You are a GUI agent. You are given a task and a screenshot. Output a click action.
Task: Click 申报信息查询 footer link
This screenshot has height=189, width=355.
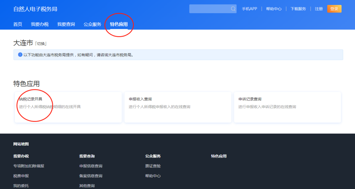91,166
